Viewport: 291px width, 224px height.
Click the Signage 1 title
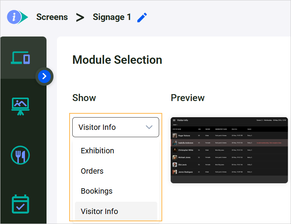(x=112, y=17)
